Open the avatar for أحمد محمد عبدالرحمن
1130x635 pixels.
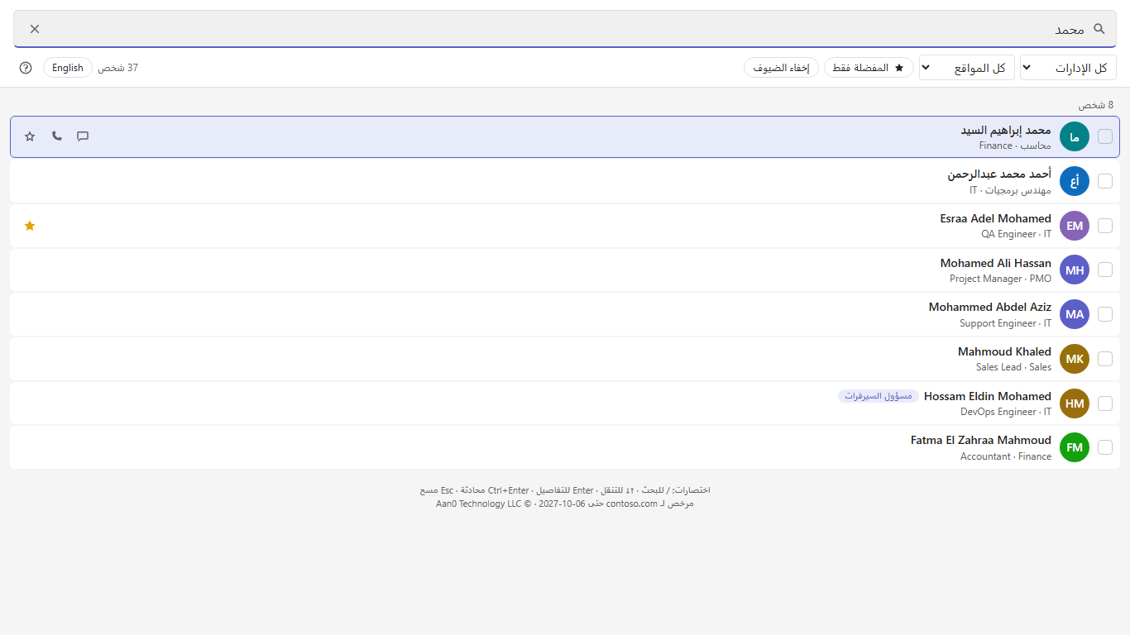click(x=1075, y=181)
